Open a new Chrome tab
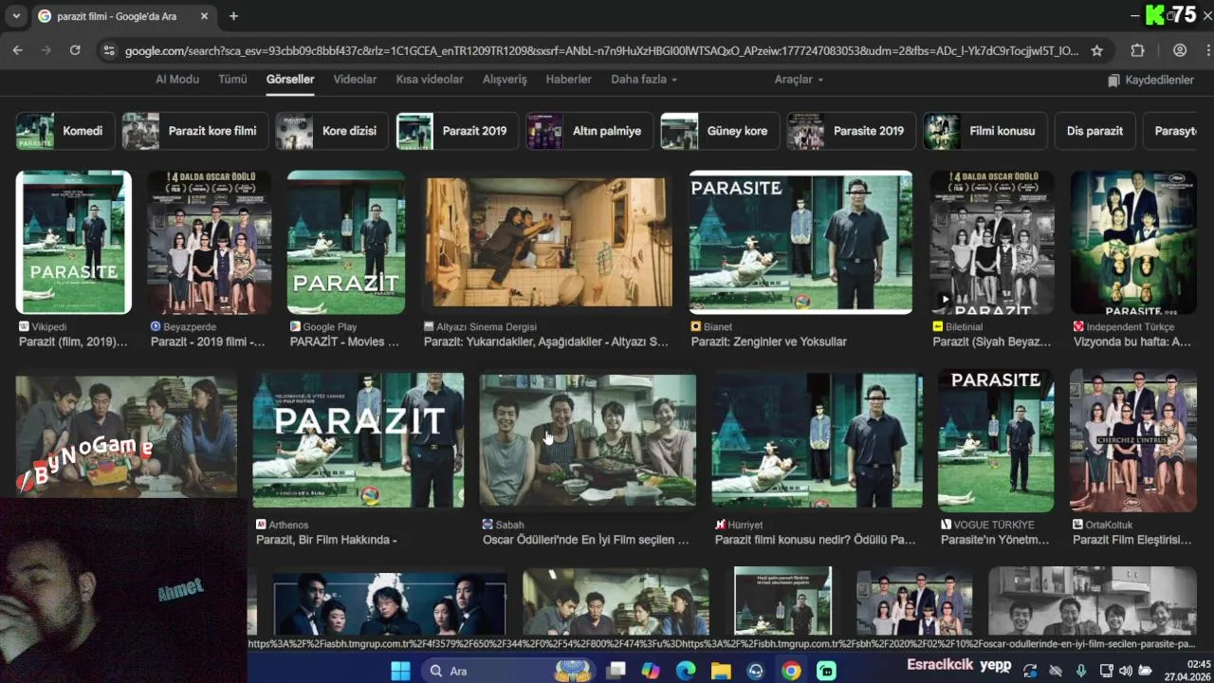This screenshot has width=1214, height=683. click(x=233, y=16)
